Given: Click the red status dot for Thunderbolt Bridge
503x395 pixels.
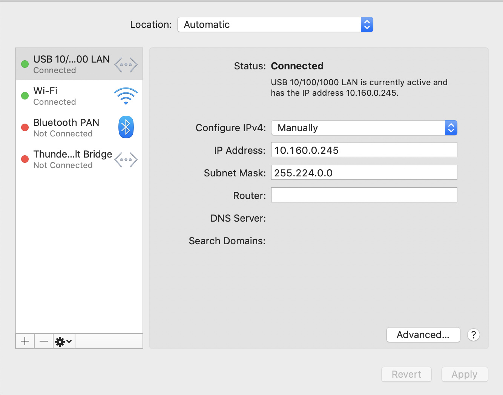Looking at the screenshot, I should coord(25,159).
